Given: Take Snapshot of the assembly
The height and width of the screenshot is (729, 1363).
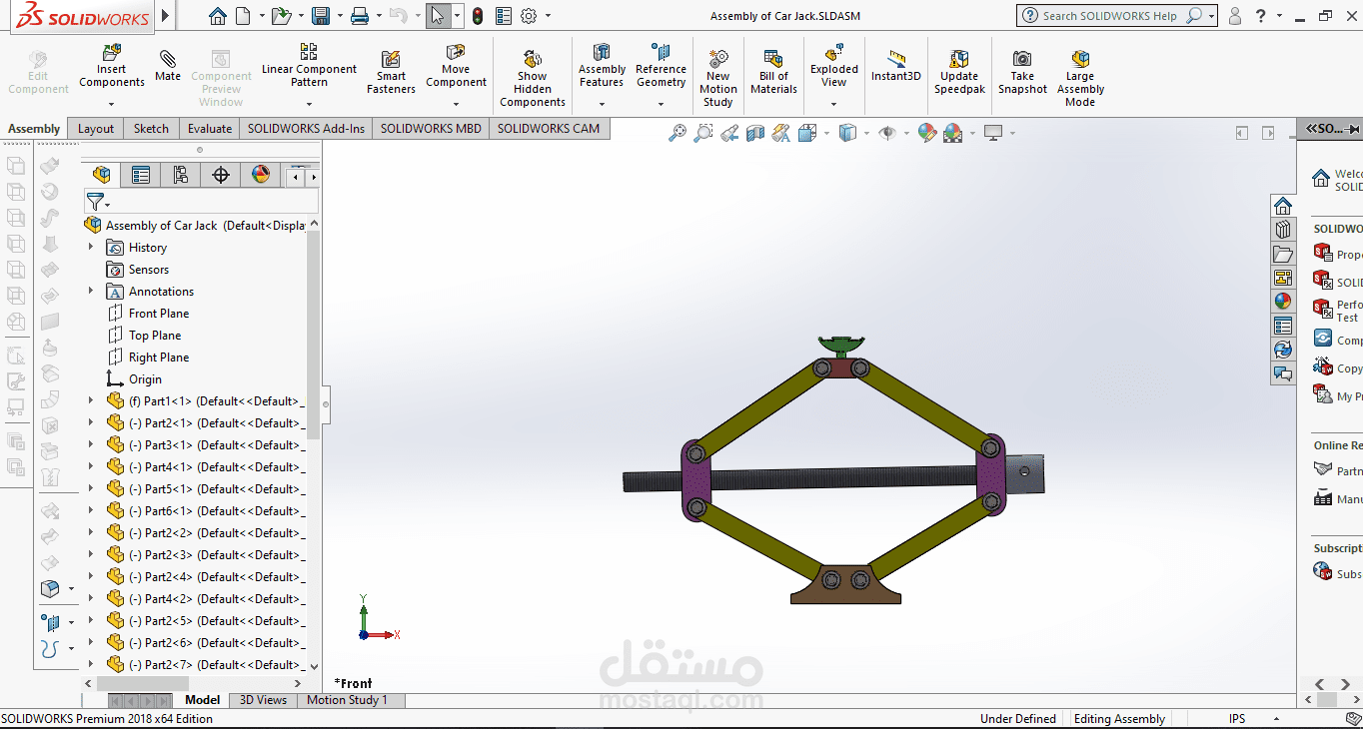Looking at the screenshot, I should [x=1022, y=72].
